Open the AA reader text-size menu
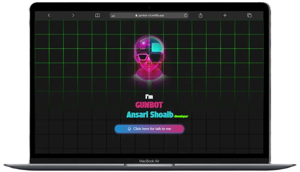This screenshot has height=172, width=300. pos(113,16)
